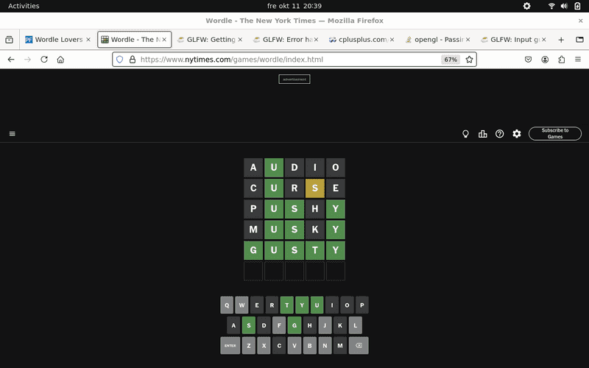Screen dimensions: 589x368
Task: Click the battery status icon in top bar
Action: (x=577, y=6)
